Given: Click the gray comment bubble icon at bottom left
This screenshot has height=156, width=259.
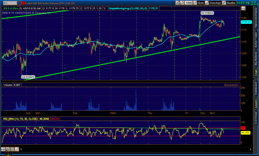Looking at the screenshot, I should [x=12, y=149].
